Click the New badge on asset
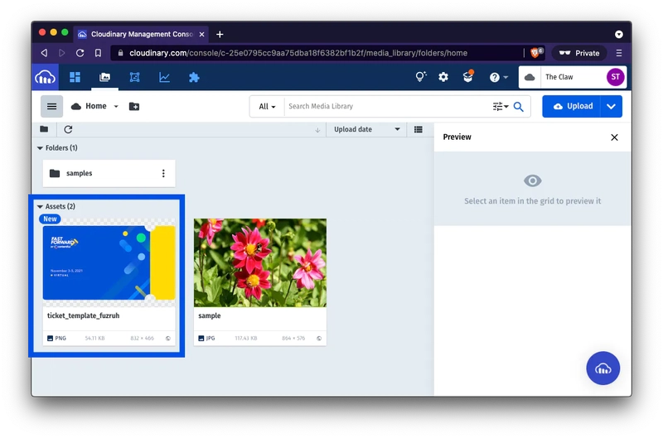 tap(50, 219)
